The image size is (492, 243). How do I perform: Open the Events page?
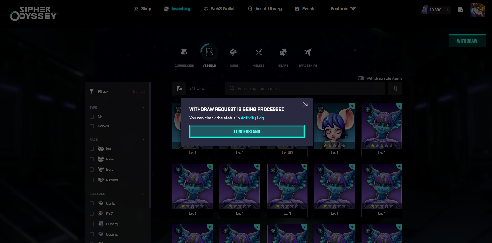click(x=305, y=9)
